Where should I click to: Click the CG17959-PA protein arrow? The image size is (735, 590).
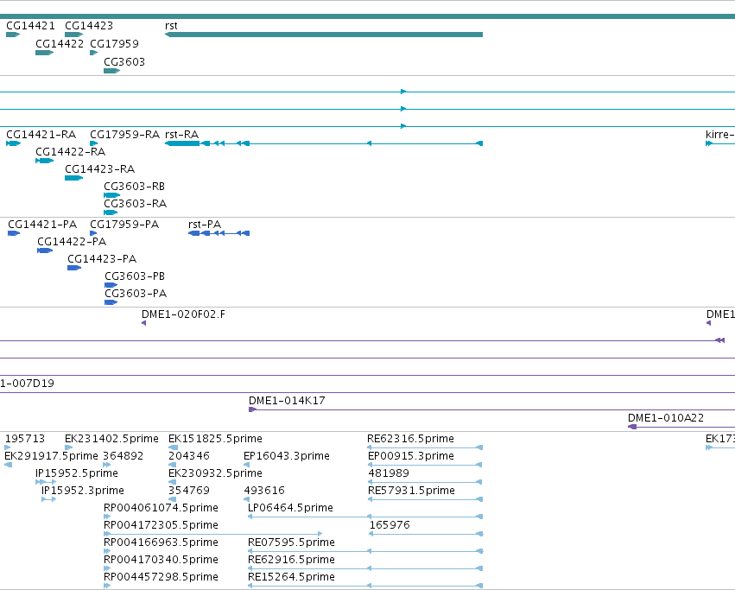(x=94, y=233)
